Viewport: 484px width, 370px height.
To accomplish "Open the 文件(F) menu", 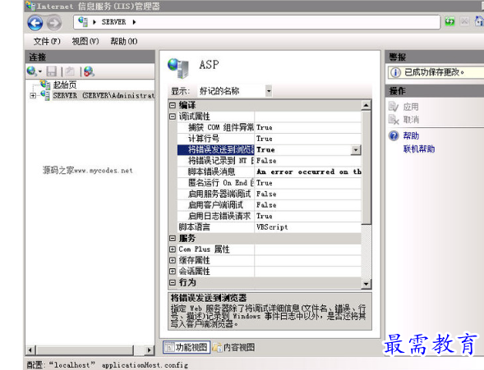I will click(47, 41).
